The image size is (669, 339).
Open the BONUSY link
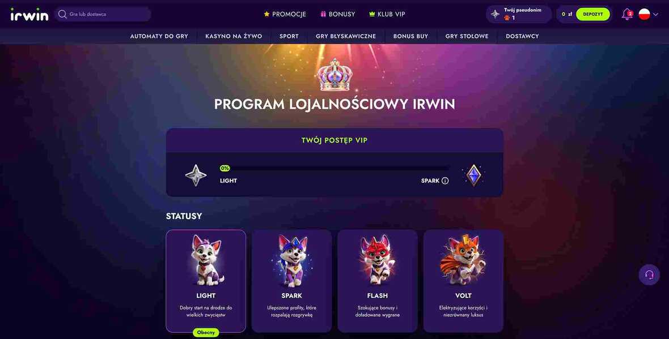tap(338, 14)
